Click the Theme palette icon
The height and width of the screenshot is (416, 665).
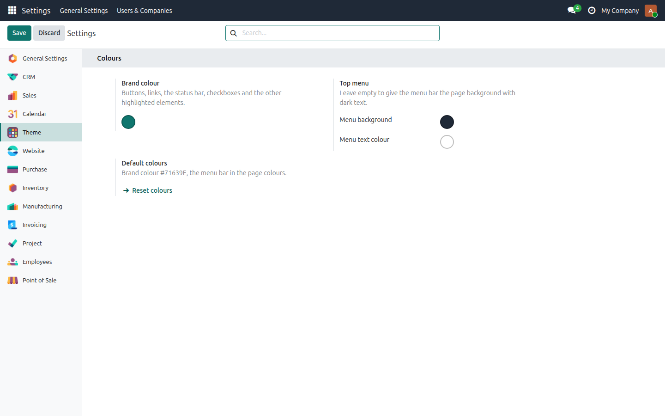pos(13,132)
